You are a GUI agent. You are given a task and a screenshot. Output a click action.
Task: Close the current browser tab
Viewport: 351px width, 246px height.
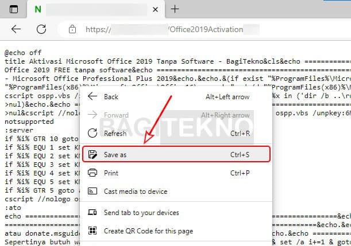[155, 9]
